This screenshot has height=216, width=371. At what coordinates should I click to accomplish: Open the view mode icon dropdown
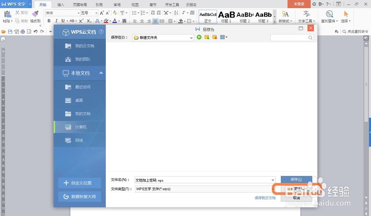pyautogui.click(x=224, y=37)
